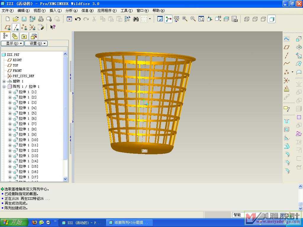Launch Firefox from the quick launch bar

(x=35, y=222)
